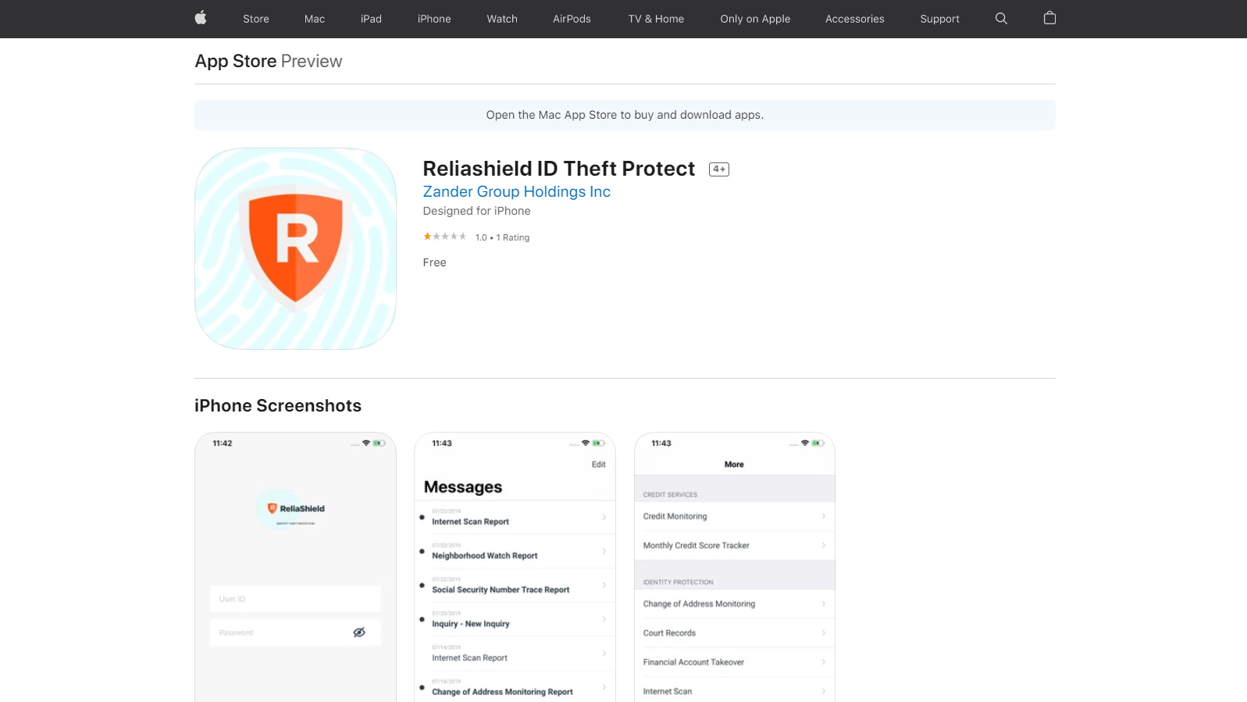Image resolution: width=1247 pixels, height=702 pixels.
Task: Open the More menu screenshot thumbnail
Action: click(734, 567)
